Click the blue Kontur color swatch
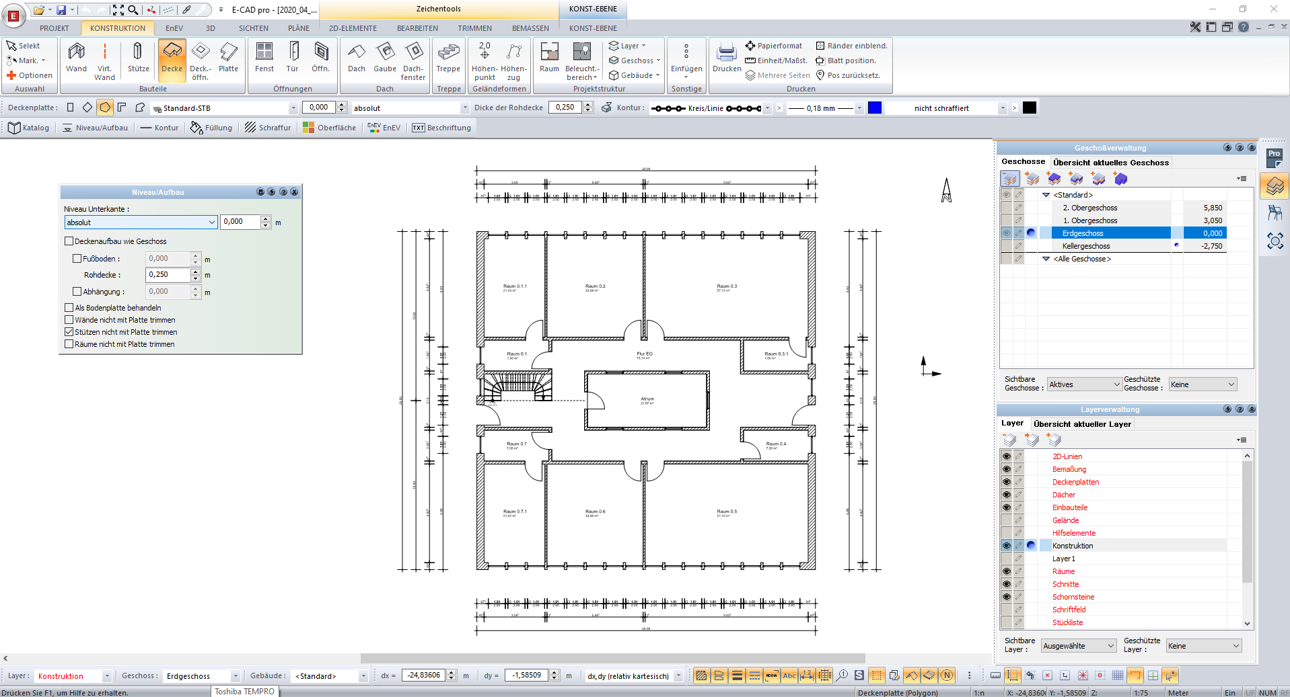Viewport: 1290px width, 697px height. click(874, 107)
